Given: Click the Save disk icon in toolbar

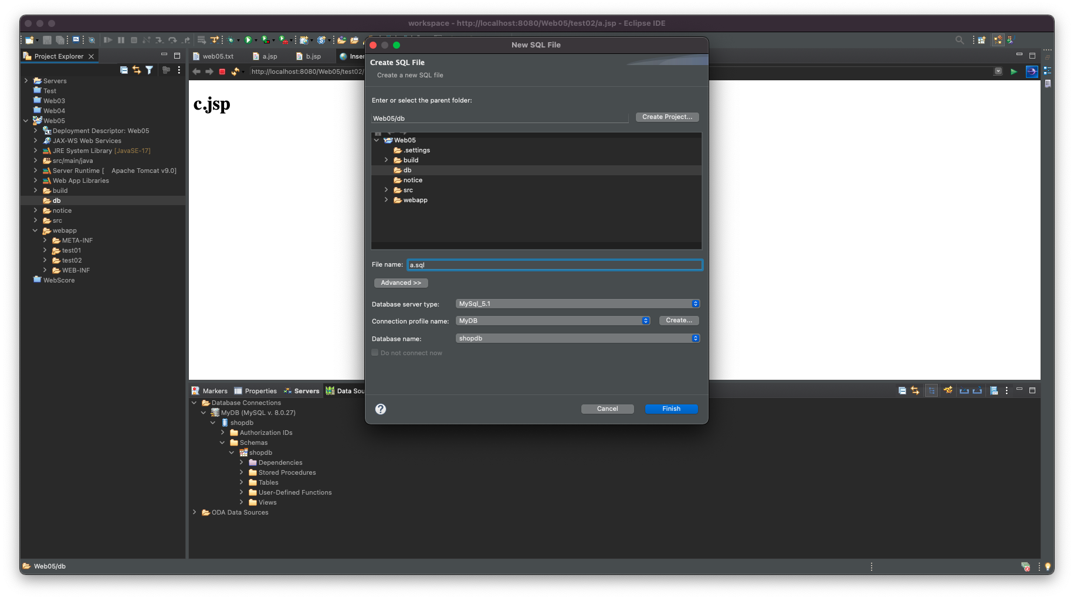Looking at the screenshot, I should click(x=48, y=40).
